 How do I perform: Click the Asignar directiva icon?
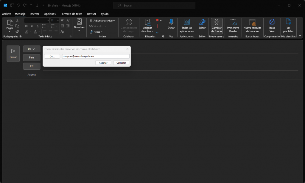[148, 22]
